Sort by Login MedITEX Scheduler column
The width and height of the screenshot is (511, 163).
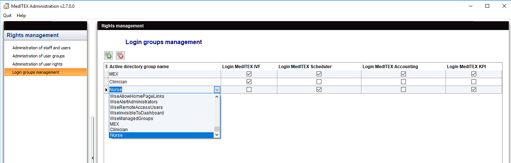point(319,67)
